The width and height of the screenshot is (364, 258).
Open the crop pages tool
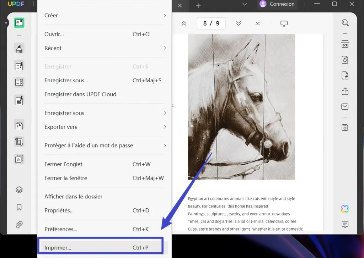click(19, 141)
